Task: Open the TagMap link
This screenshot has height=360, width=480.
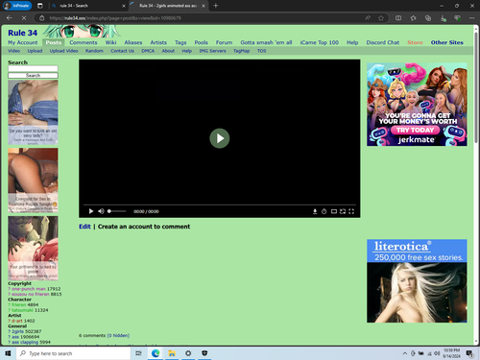Action: point(241,51)
